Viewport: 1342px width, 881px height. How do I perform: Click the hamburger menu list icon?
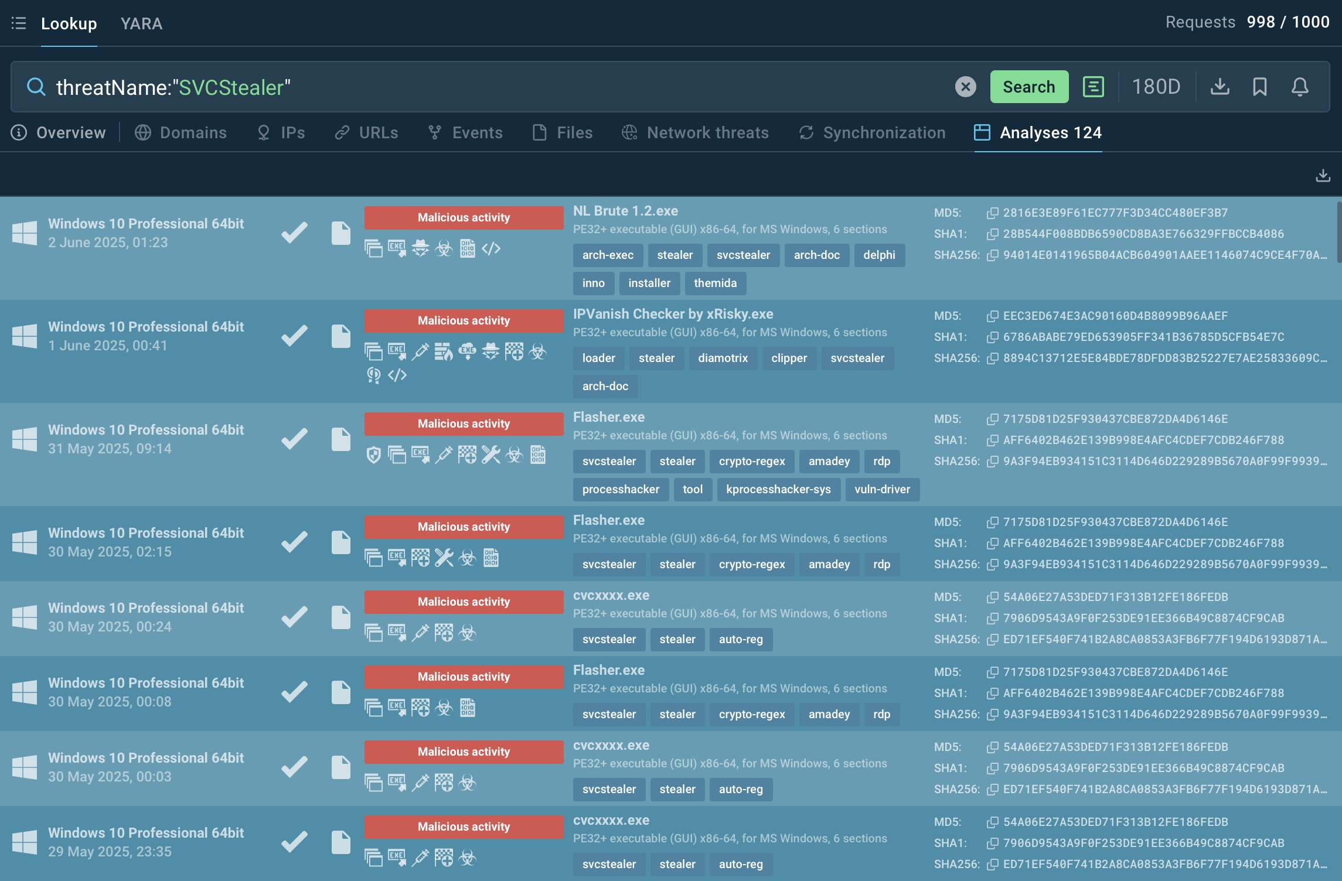point(19,23)
